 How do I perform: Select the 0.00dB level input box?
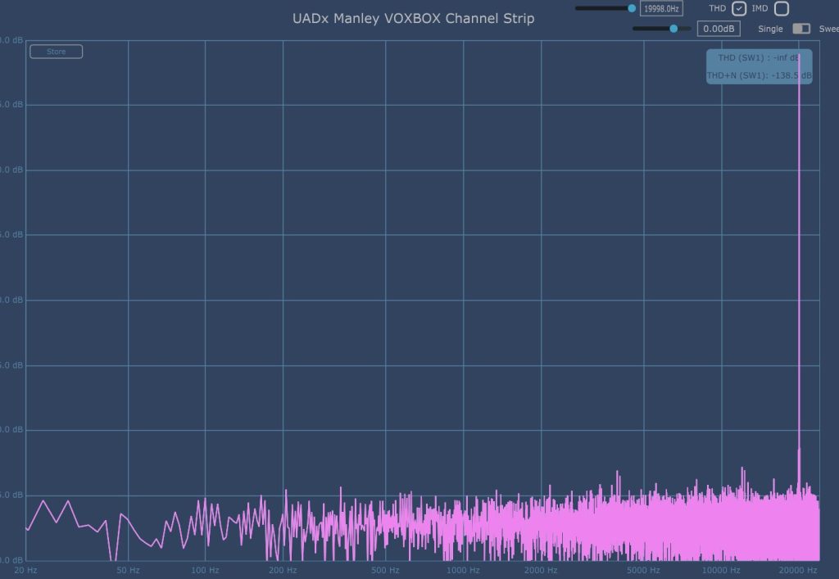click(x=719, y=29)
